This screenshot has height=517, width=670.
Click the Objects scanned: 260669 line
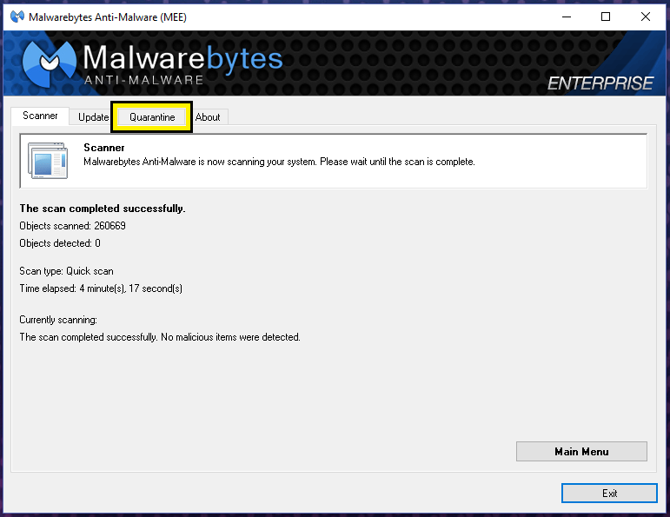pos(72,226)
